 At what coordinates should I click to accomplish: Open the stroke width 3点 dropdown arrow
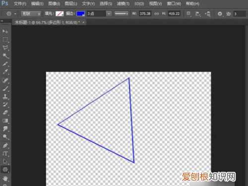click(x=109, y=14)
